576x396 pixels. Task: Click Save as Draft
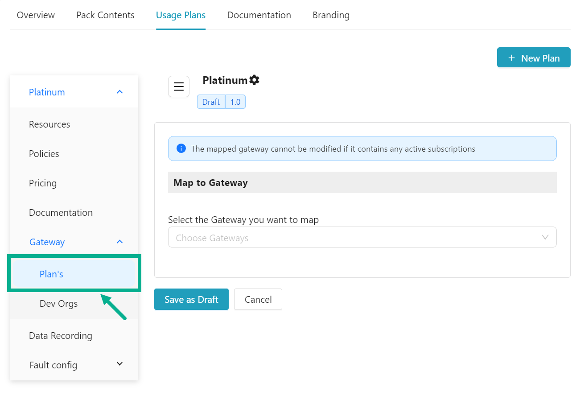tap(191, 299)
